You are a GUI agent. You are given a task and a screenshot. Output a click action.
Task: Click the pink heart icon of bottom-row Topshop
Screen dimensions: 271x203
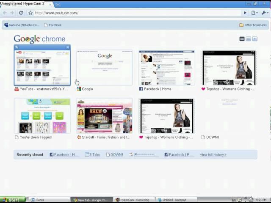[141, 137]
